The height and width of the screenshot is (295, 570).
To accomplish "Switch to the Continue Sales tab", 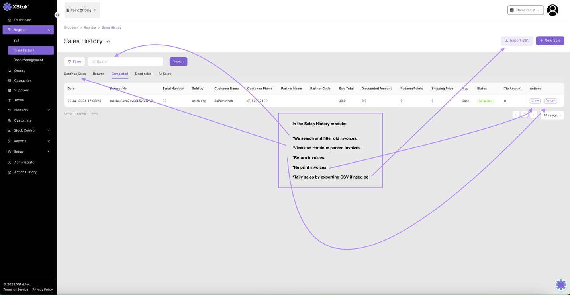I will (x=74, y=74).
